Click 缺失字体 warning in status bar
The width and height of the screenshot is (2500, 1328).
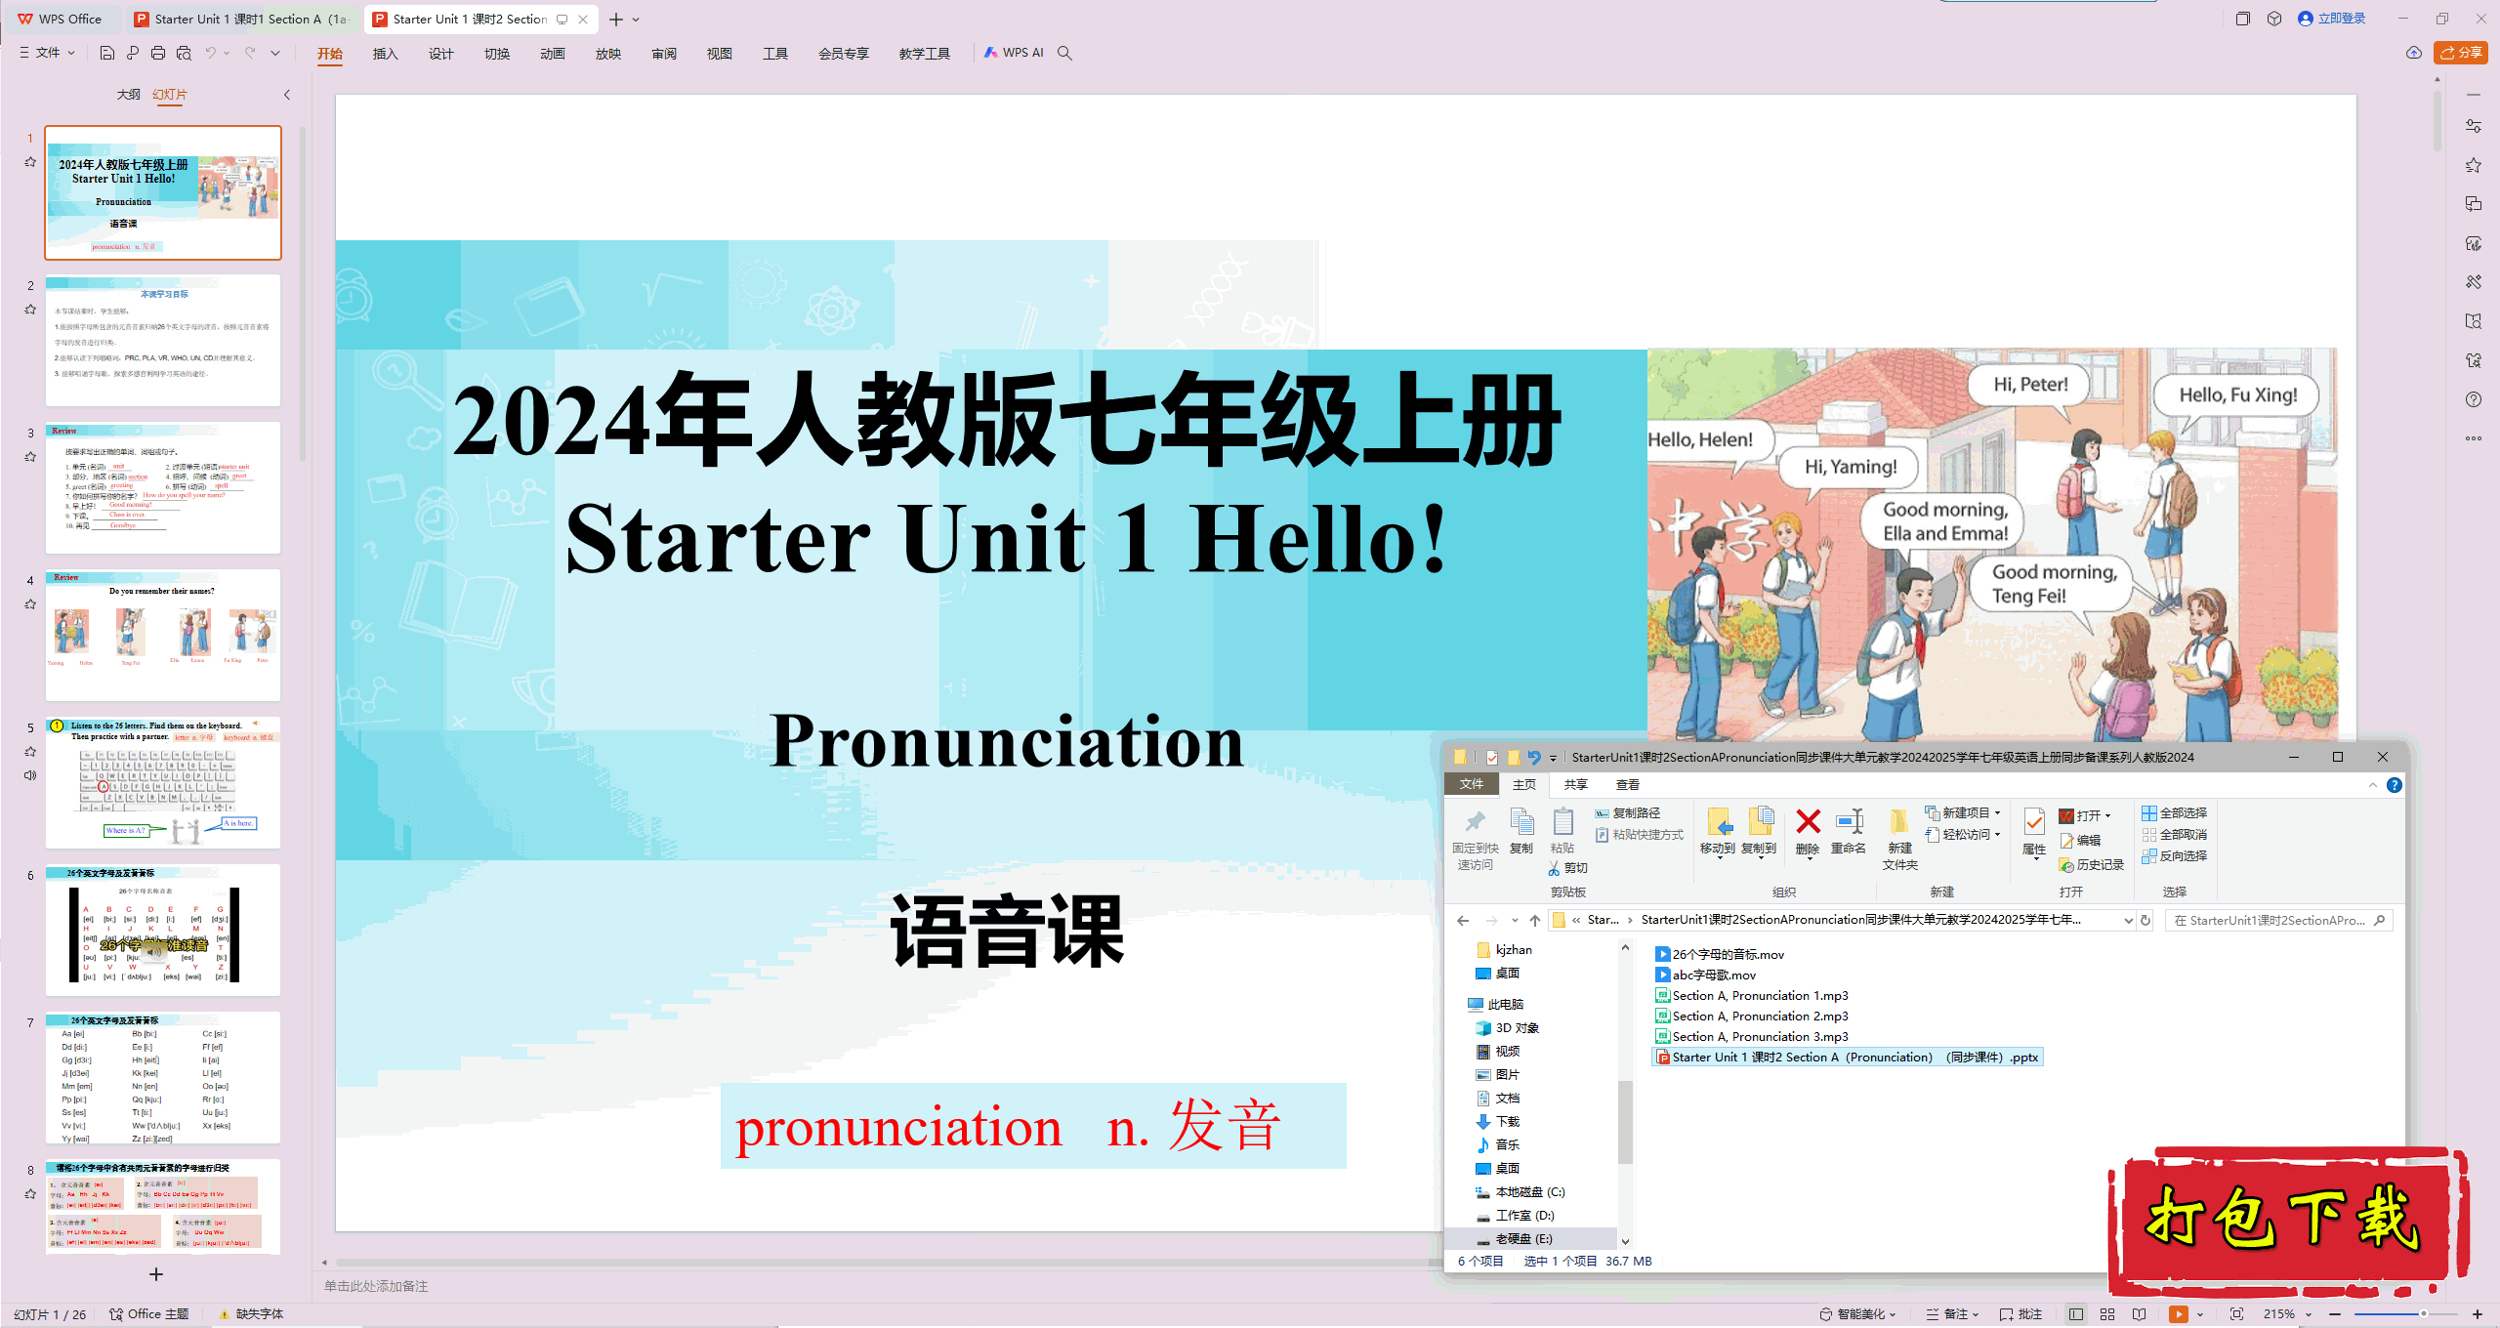tap(251, 1314)
